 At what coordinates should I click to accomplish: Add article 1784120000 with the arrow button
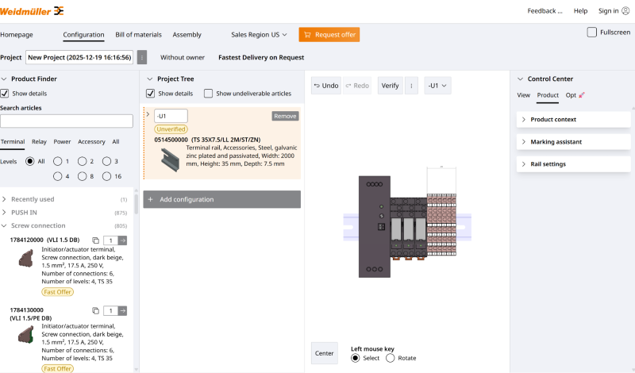point(122,240)
